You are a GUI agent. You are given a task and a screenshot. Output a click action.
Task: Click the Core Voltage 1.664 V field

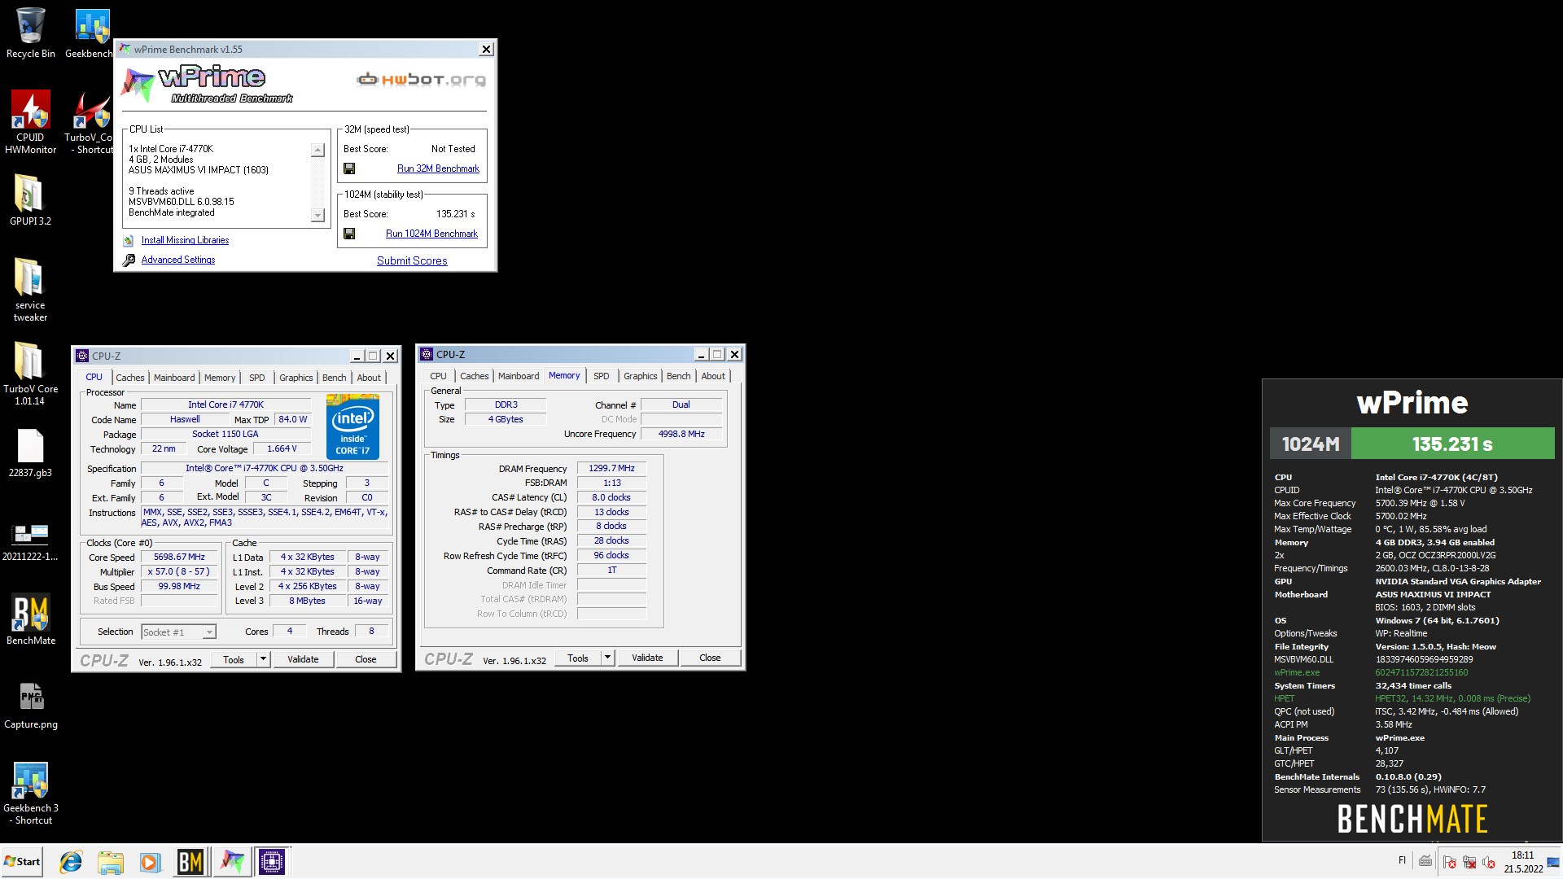click(x=282, y=448)
